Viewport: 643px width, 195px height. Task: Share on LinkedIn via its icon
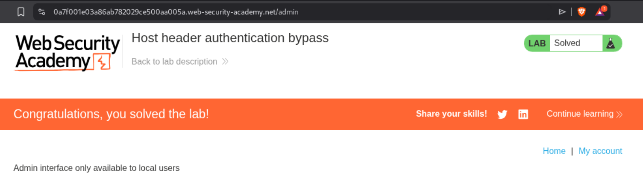click(523, 114)
